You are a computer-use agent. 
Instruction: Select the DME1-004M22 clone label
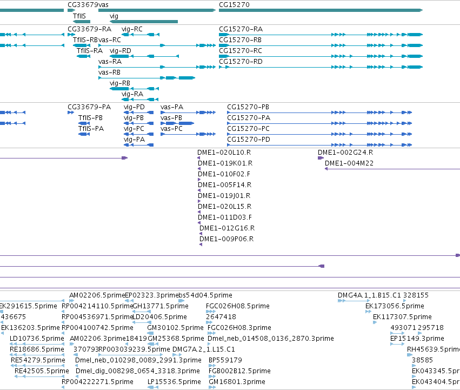pyautogui.click(x=349, y=163)
